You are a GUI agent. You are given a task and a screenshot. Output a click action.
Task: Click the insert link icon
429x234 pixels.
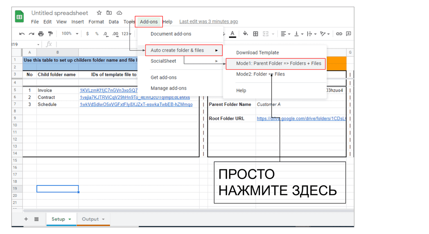[x=339, y=34]
